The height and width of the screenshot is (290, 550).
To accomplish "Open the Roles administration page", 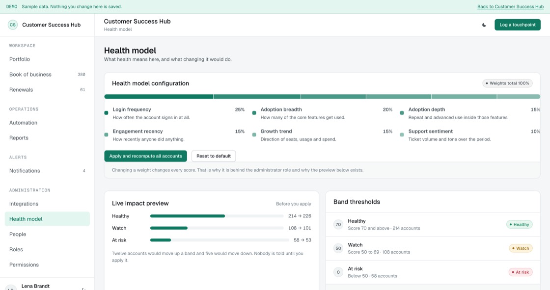I will (x=47, y=249).
